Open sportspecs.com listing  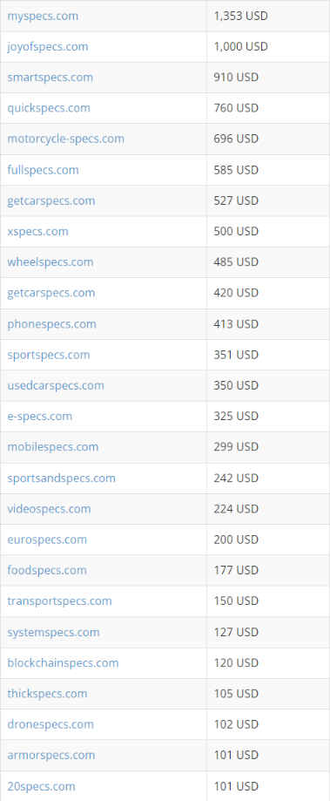[49, 355]
